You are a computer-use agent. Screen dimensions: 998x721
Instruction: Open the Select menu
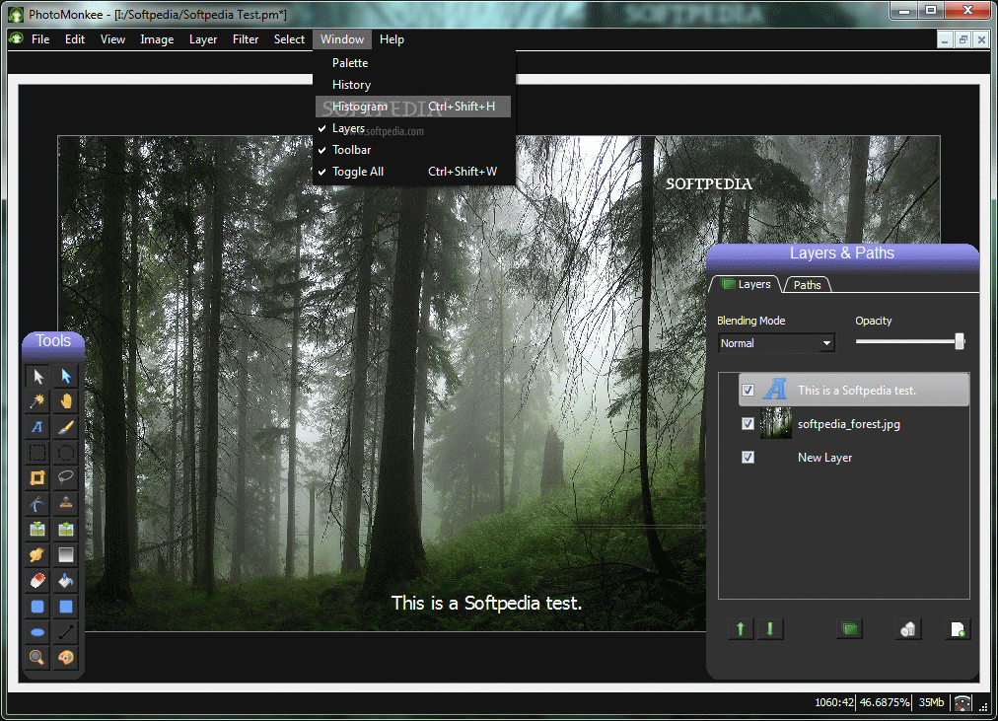point(289,39)
